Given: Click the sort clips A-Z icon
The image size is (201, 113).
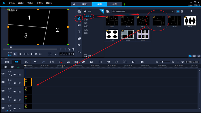Looking at the screenshot, I should (x=182, y=12).
